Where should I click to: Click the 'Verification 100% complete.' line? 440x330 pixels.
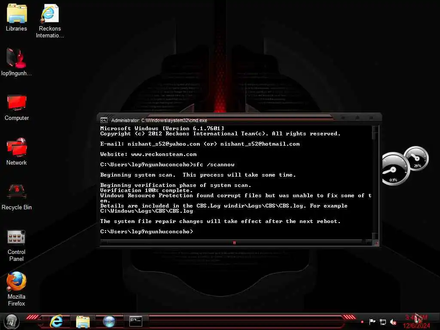(x=147, y=190)
